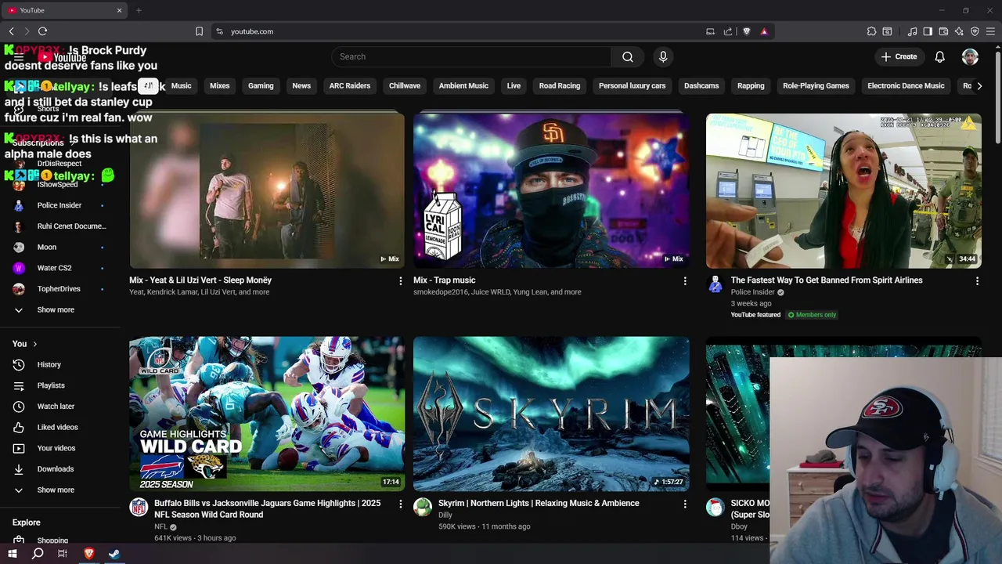Screen dimensions: 1002x564
Task: Open the extensions puzzle icon
Action: pyautogui.click(x=871, y=31)
